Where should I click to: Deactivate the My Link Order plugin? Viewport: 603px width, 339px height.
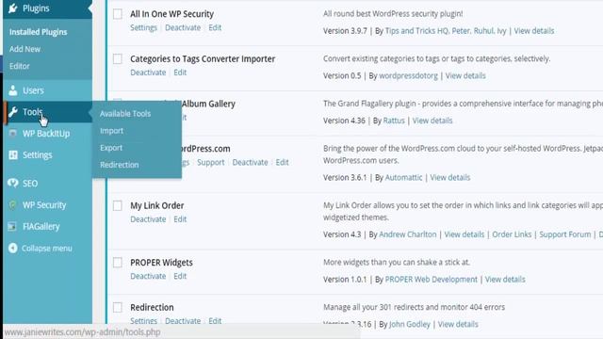148,219
